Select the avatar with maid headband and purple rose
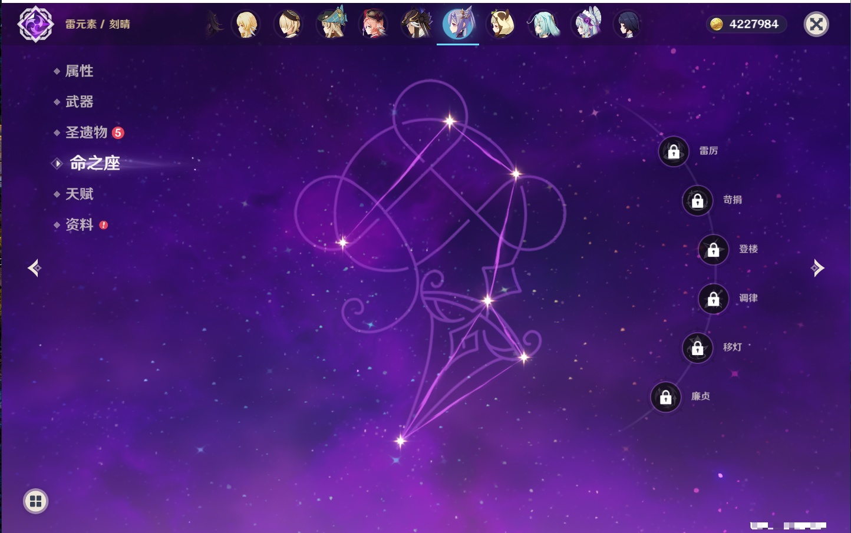This screenshot has width=851, height=533. click(587, 24)
